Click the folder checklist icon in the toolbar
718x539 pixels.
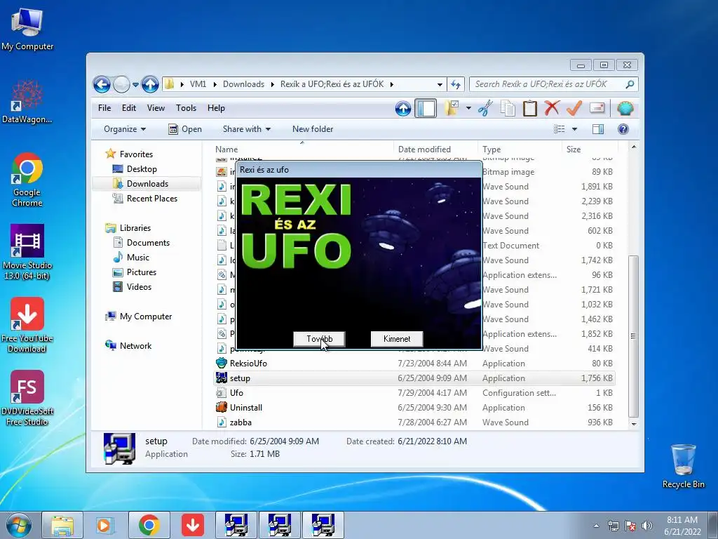452,109
